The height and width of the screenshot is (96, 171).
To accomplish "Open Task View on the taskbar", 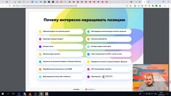I will click(x=13, y=94).
